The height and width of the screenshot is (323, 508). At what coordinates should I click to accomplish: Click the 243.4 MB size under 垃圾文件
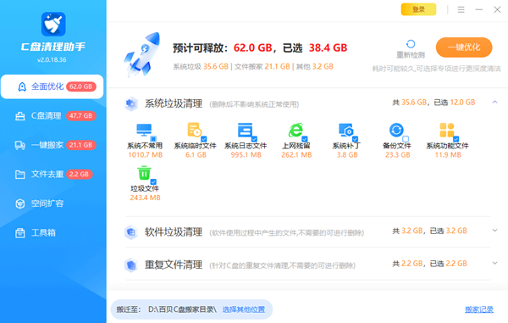pos(145,198)
